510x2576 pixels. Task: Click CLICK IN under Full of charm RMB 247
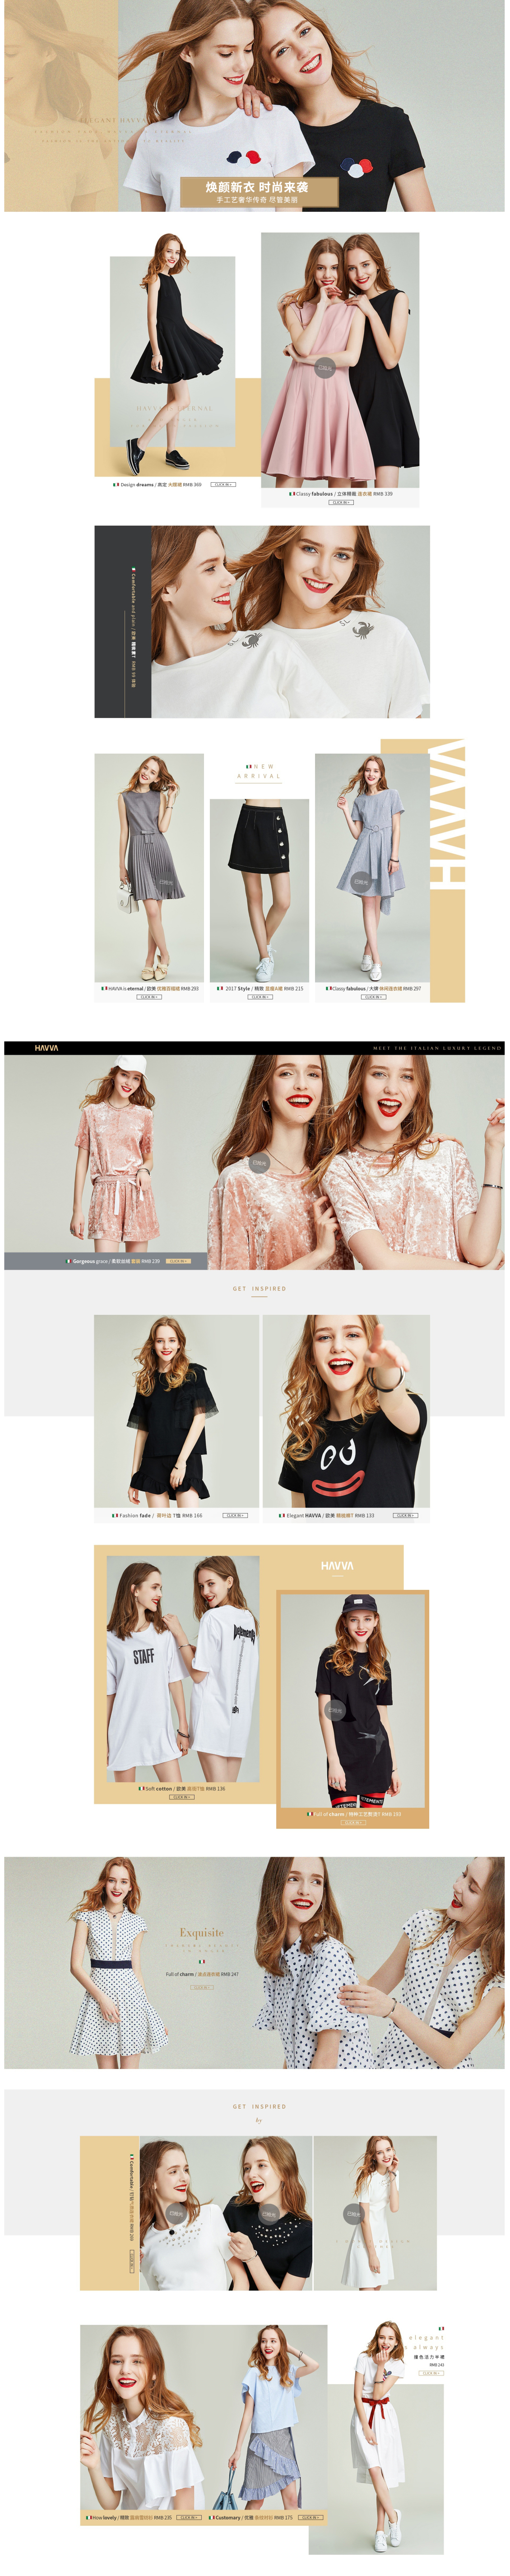(x=202, y=1987)
